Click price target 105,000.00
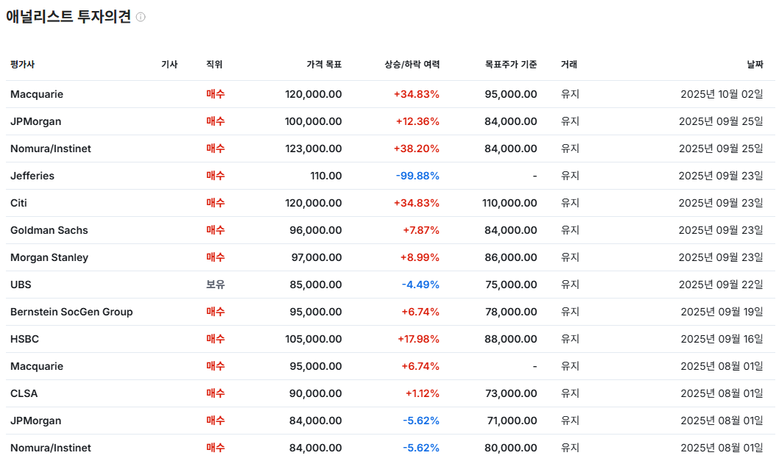 (x=314, y=339)
